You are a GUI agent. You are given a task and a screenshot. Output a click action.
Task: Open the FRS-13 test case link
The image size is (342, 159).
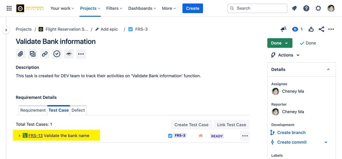35,136
